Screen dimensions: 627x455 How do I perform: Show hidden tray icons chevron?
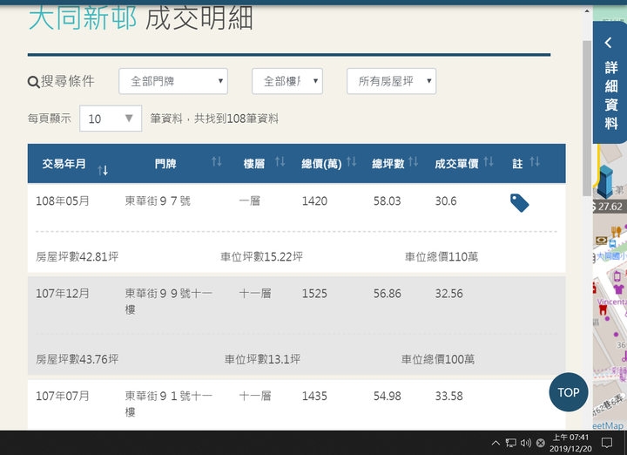[x=496, y=443]
